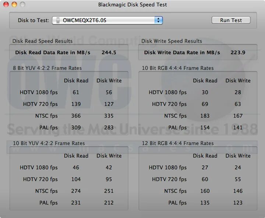Click the Disk Write Data Rate in MB/s label
The height and width of the screenshot is (218, 265).
pos(182,53)
